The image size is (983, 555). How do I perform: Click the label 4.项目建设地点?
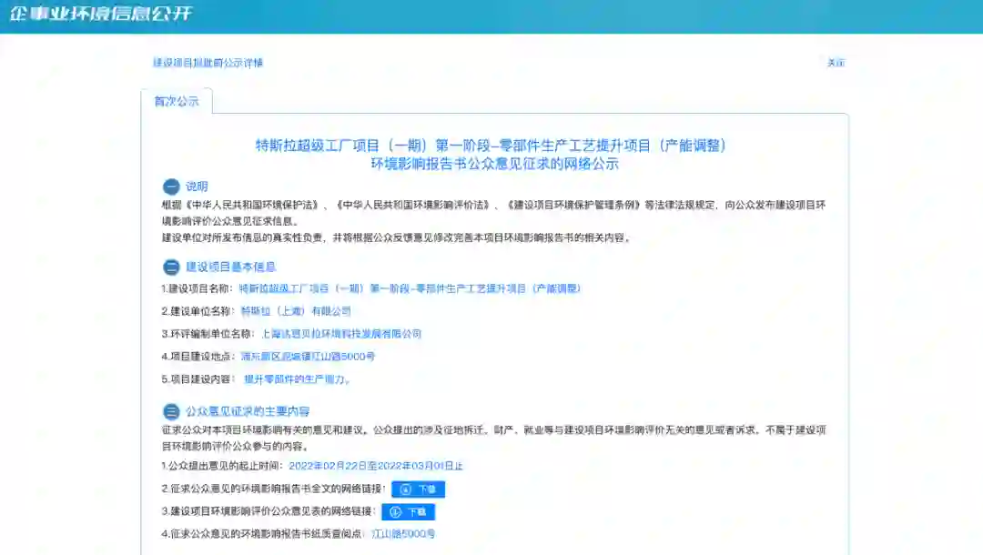pyautogui.click(x=197, y=357)
